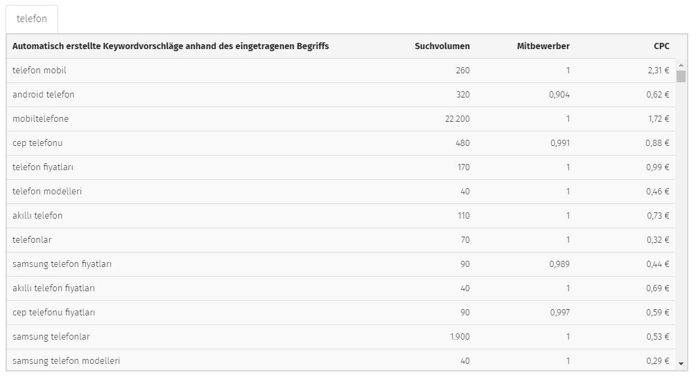Select samsung telefon fiyatları row
Image resolution: width=696 pixels, height=377 pixels.
[x=341, y=264]
